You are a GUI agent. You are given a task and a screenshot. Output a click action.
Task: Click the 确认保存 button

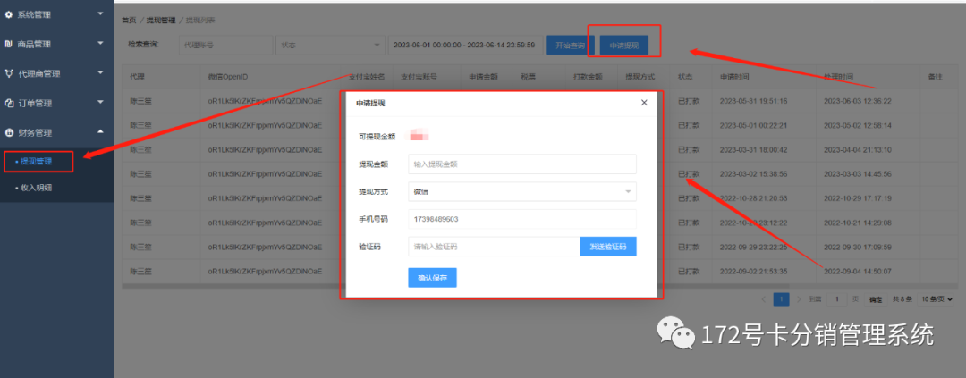(432, 278)
